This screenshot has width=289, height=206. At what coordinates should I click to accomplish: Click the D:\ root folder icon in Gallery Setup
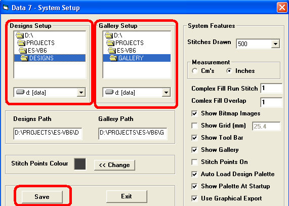[109, 35]
